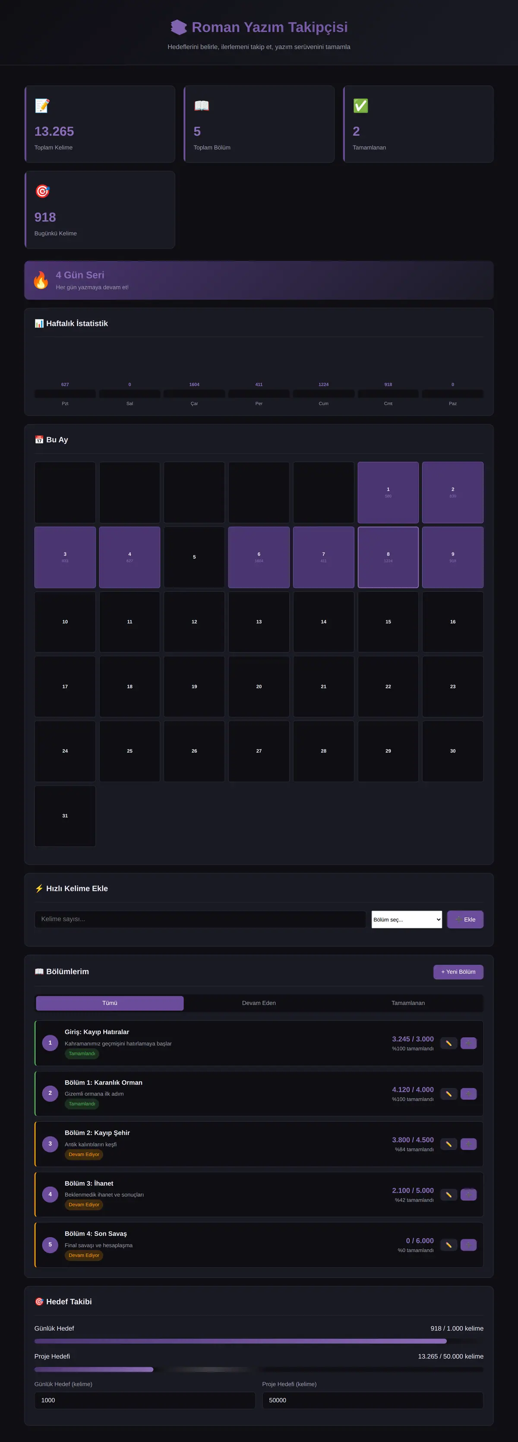518x1442 pixels.
Task: Click the Çar bar in Haftalık İstatistik
Action: point(194,394)
